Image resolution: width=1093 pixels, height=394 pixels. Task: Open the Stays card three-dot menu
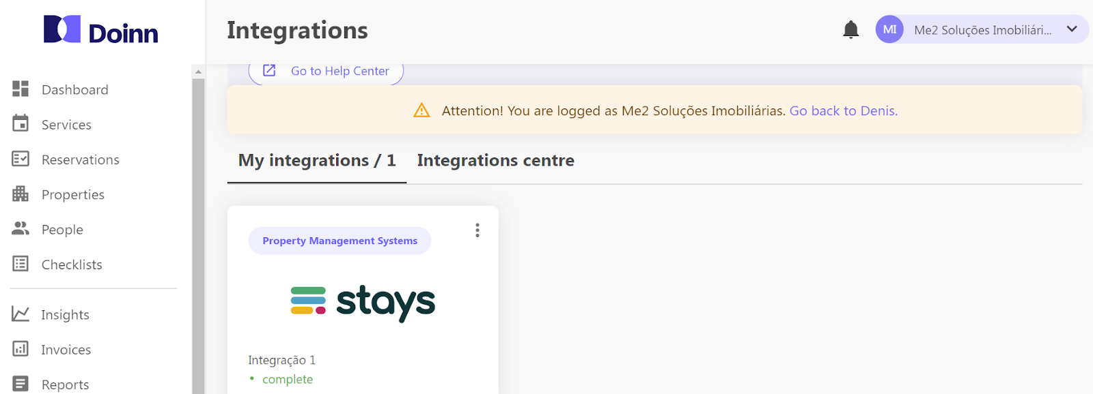click(478, 230)
